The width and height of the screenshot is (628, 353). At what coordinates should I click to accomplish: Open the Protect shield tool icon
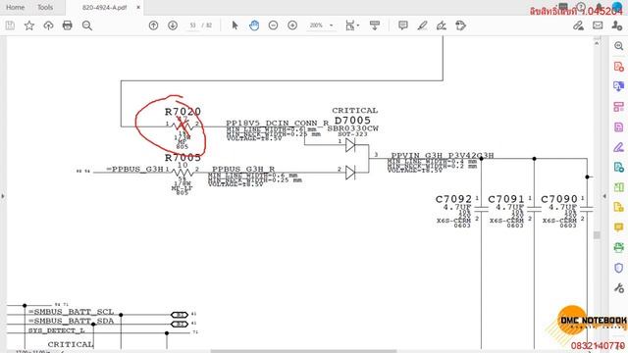(619, 268)
